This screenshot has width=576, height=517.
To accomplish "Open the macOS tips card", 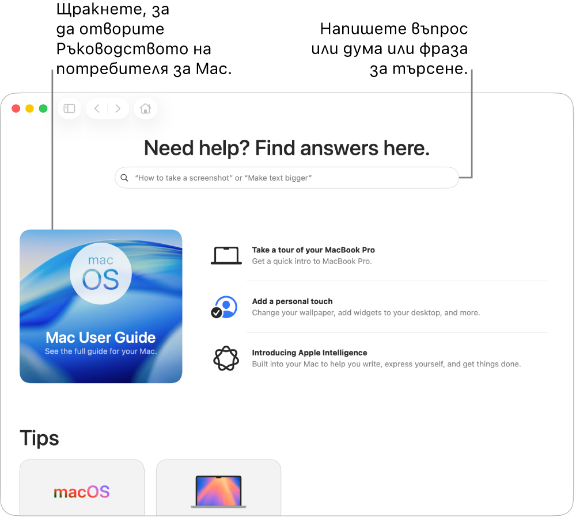I will [82, 487].
